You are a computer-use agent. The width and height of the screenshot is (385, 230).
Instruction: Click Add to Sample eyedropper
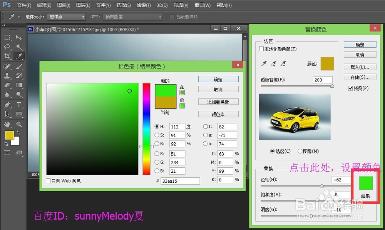(273, 63)
